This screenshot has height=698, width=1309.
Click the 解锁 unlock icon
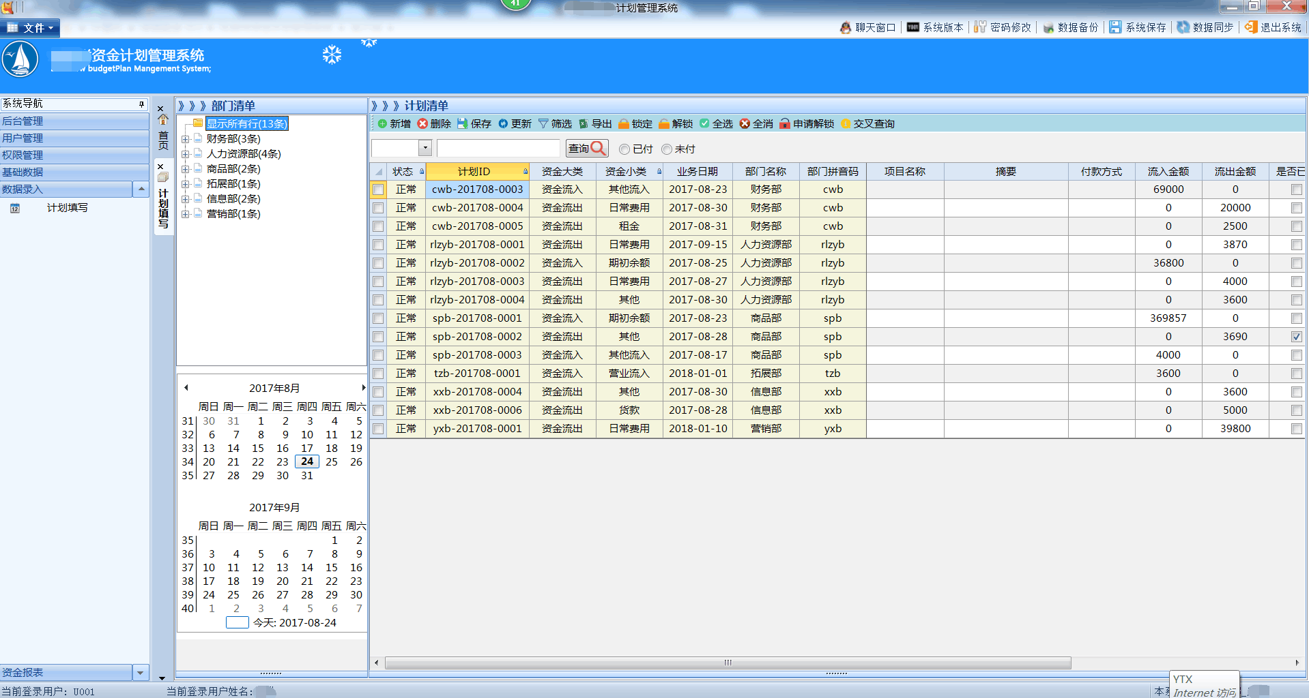(664, 123)
